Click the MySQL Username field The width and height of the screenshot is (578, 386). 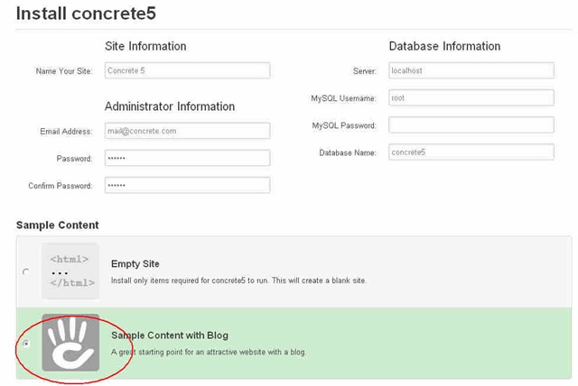[x=471, y=97]
